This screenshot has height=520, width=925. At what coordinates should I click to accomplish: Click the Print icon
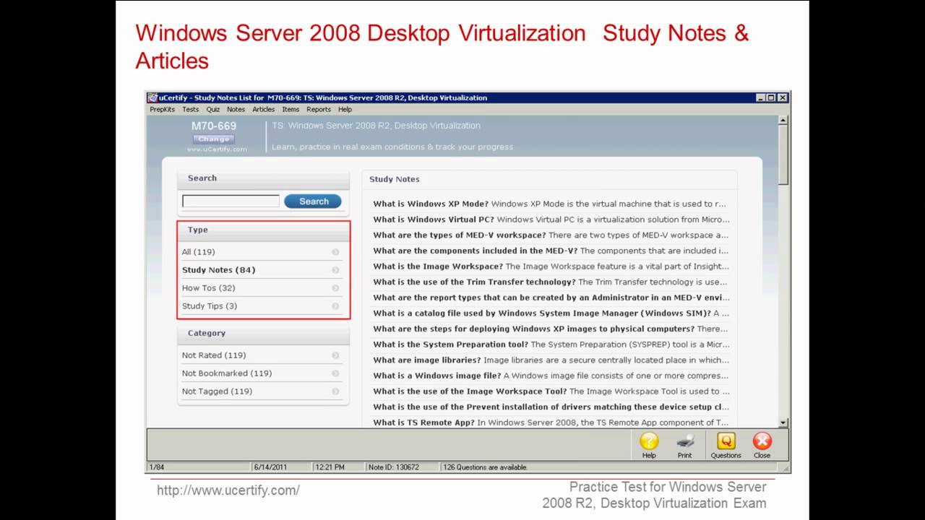(684, 445)
